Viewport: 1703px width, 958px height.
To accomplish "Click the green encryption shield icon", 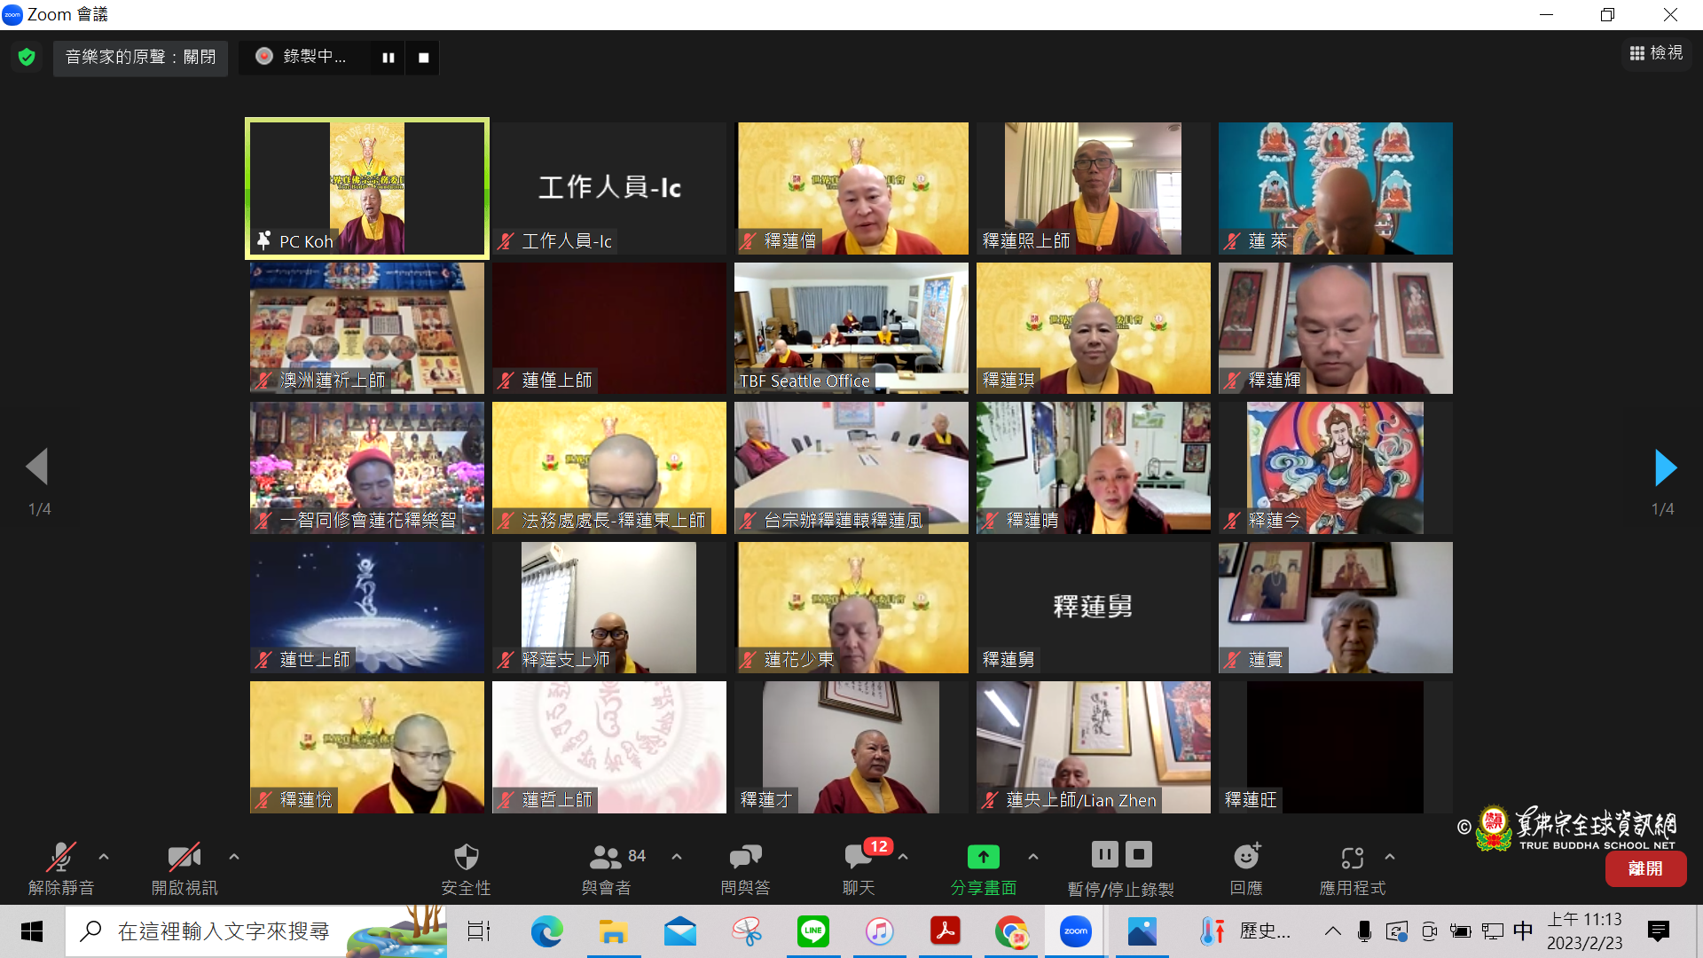I will [x=27, y=58].
